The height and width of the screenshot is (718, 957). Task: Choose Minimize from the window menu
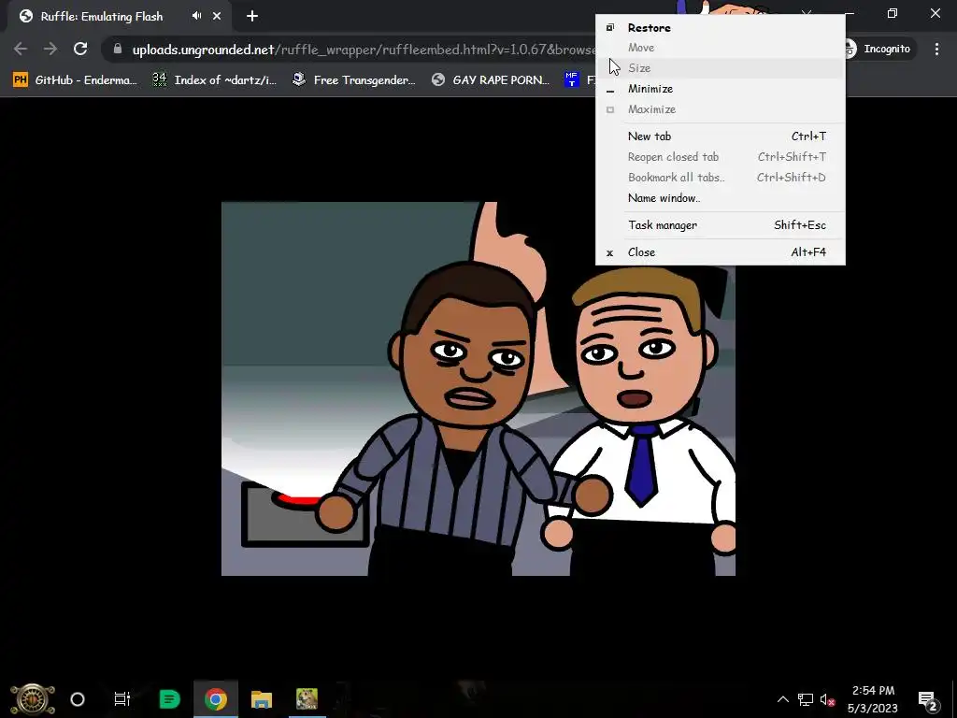[721, 89]
